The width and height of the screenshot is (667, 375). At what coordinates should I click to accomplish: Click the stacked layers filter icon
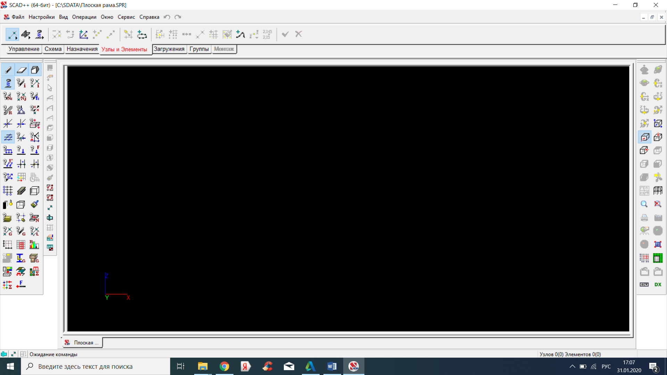click(8, 218)
